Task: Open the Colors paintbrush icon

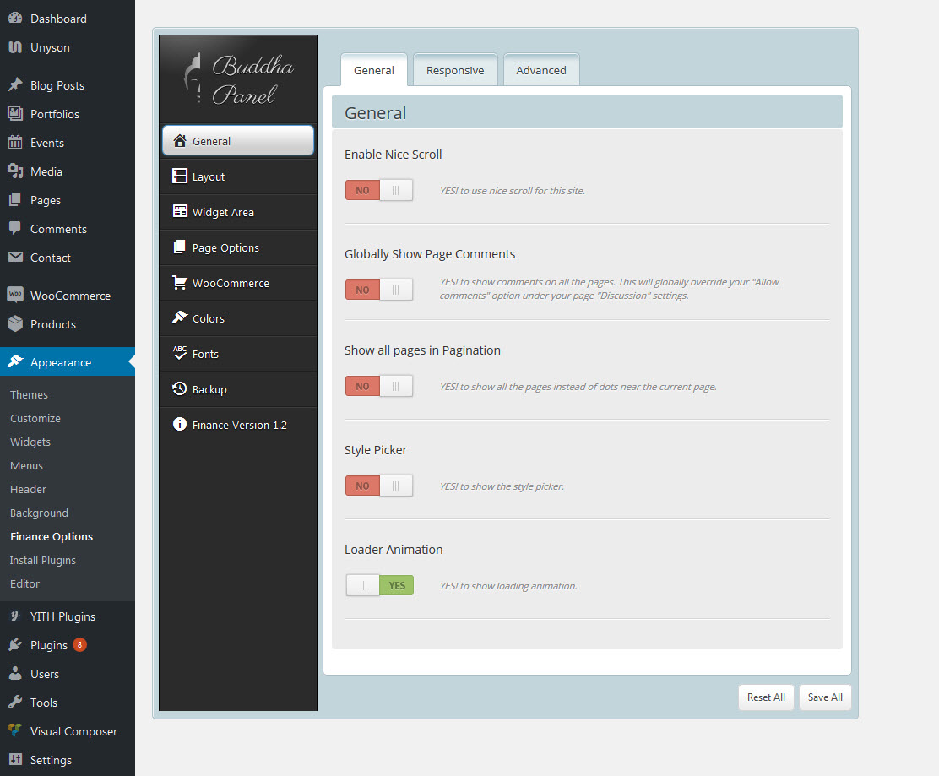Action: pyautogui.click(x=179, y=318)
